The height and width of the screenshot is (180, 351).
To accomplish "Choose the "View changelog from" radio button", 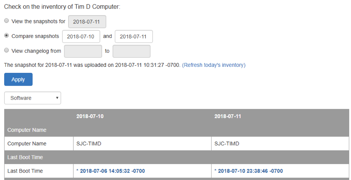I will [6, 51].
